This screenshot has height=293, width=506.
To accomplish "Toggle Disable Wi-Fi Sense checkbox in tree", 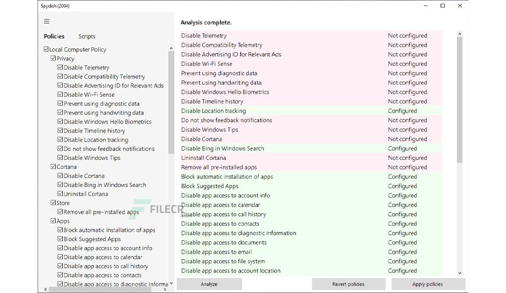I will click(60, 94).
